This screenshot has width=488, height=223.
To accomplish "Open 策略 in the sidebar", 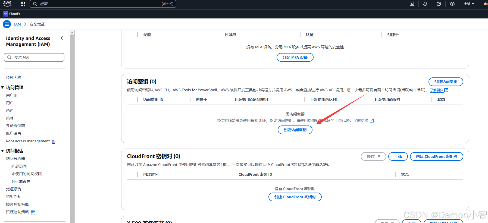I will coord(10,118).
